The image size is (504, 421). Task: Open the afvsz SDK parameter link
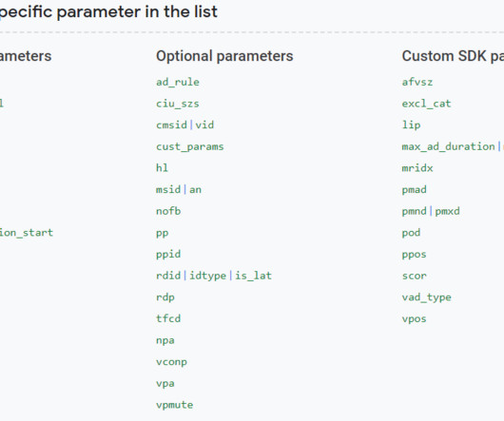(x=417, y=82)
